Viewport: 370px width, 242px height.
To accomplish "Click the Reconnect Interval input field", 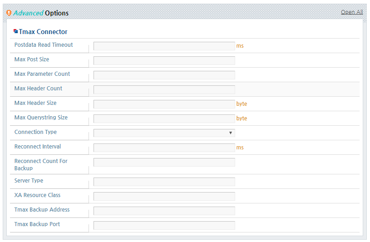I will 164,148.
